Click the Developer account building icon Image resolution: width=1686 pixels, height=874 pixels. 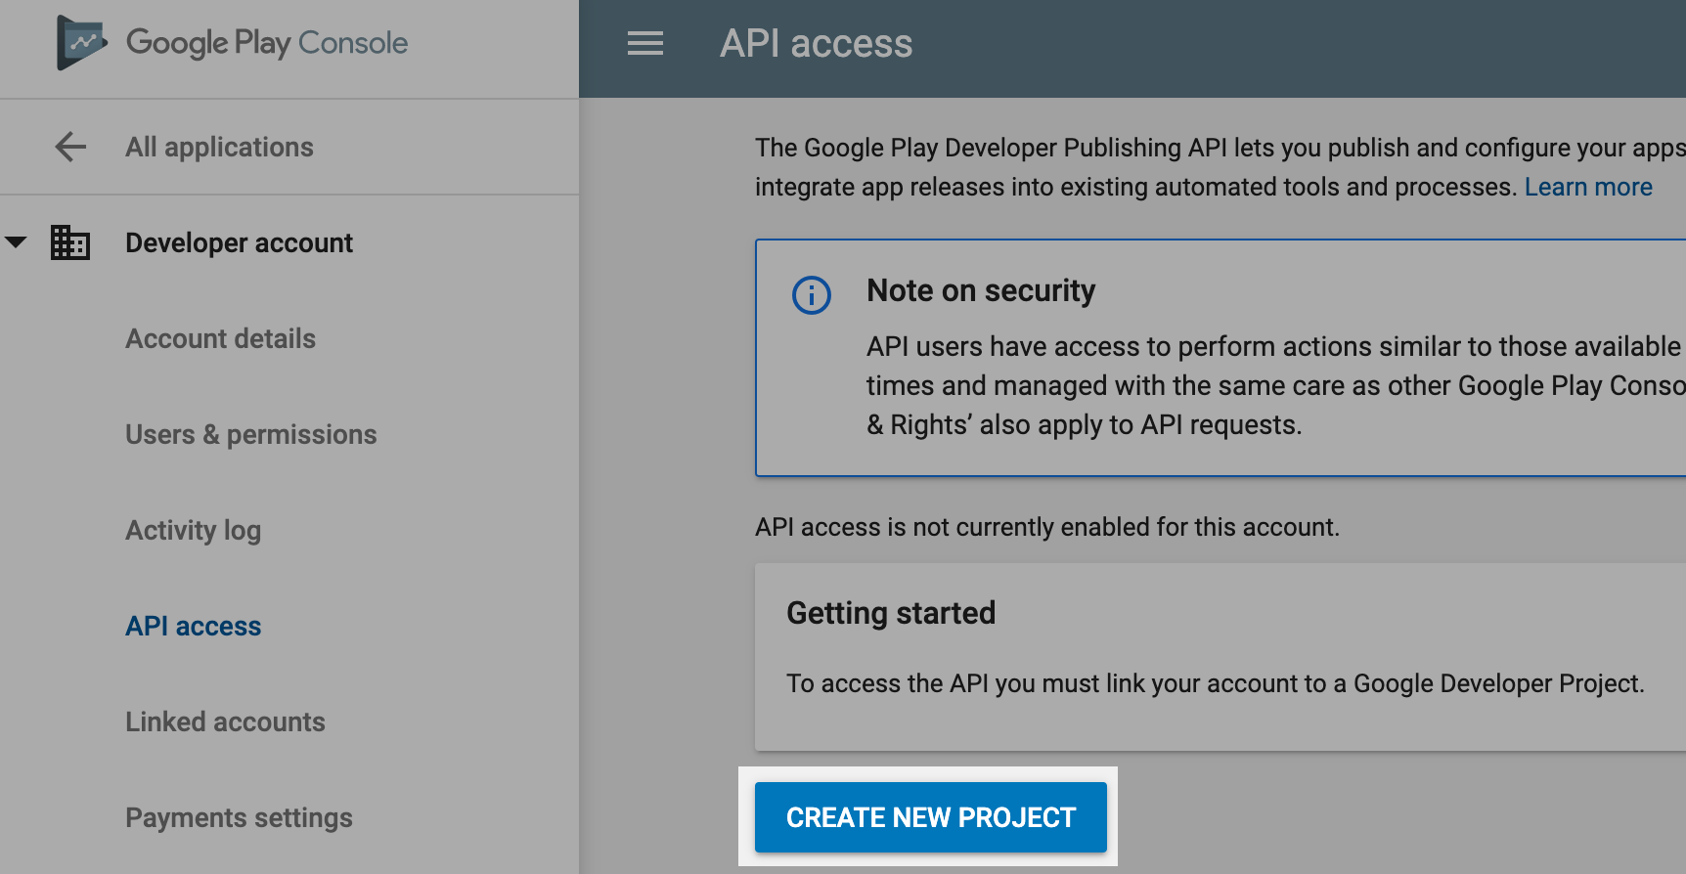[70, 242]
